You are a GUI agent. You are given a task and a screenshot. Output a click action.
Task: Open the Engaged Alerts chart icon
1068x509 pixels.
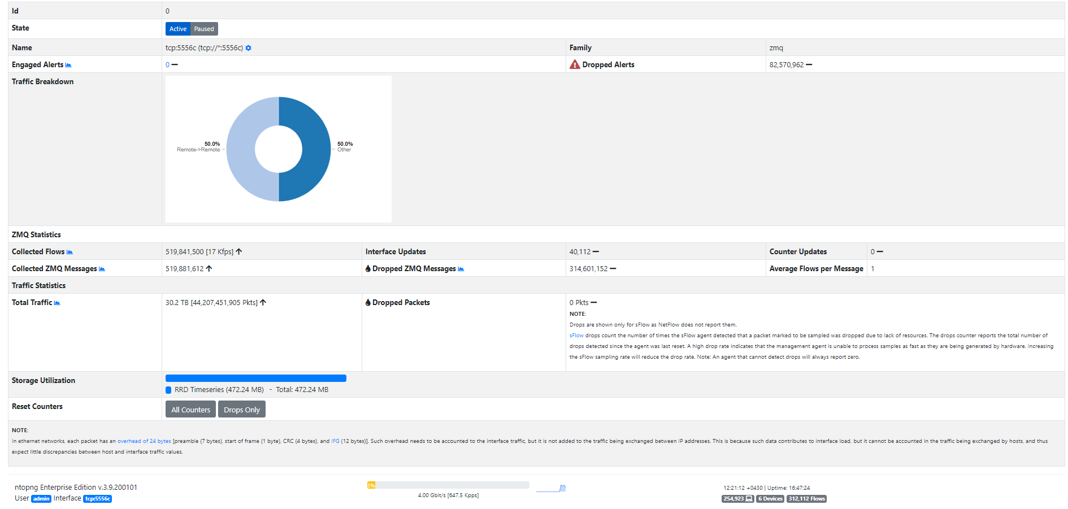click(x=68, y=65)
